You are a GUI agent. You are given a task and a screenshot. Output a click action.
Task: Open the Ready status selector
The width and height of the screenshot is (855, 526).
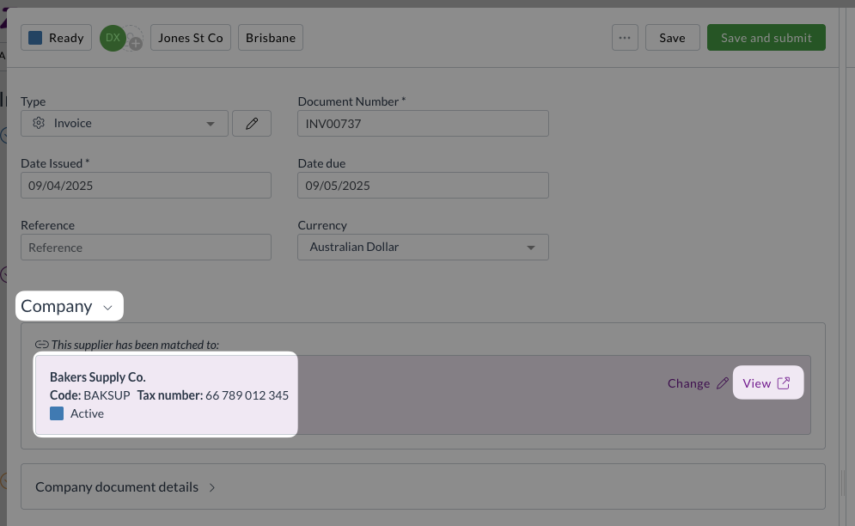pos(56,38)
